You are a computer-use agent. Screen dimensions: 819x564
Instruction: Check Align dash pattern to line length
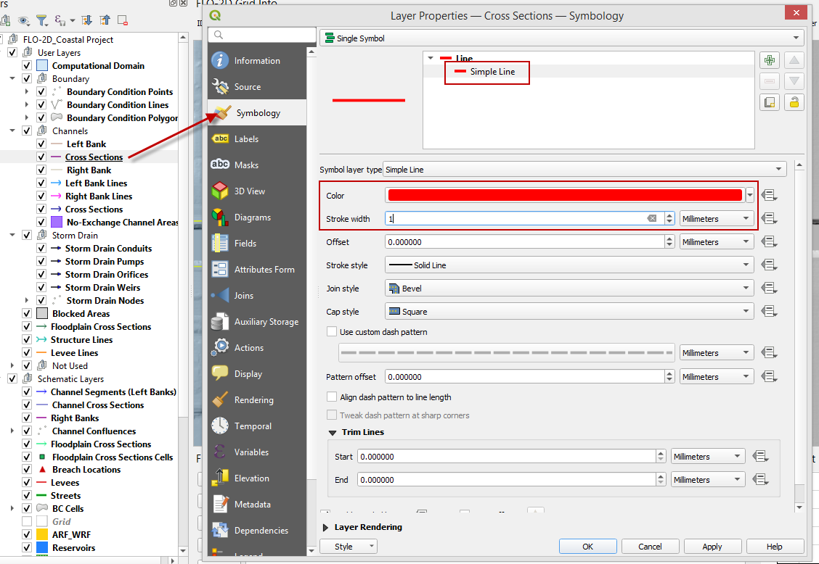pyautogui.click(x=332, y=397)
